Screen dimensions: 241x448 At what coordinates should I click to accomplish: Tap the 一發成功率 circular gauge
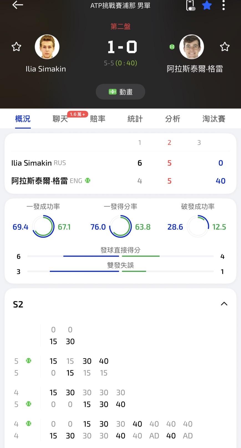(43, 227)
